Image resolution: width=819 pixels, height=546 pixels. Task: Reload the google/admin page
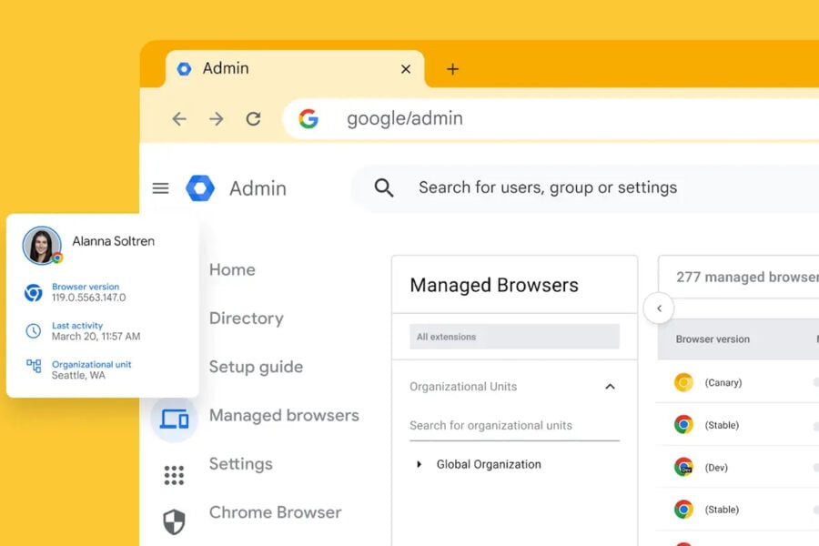[253, 119]
